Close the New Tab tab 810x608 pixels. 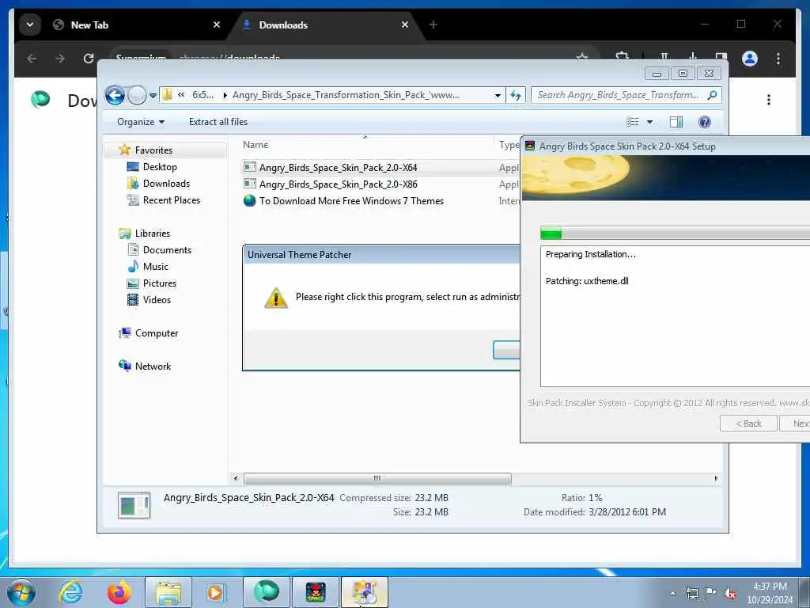[217, 25]
